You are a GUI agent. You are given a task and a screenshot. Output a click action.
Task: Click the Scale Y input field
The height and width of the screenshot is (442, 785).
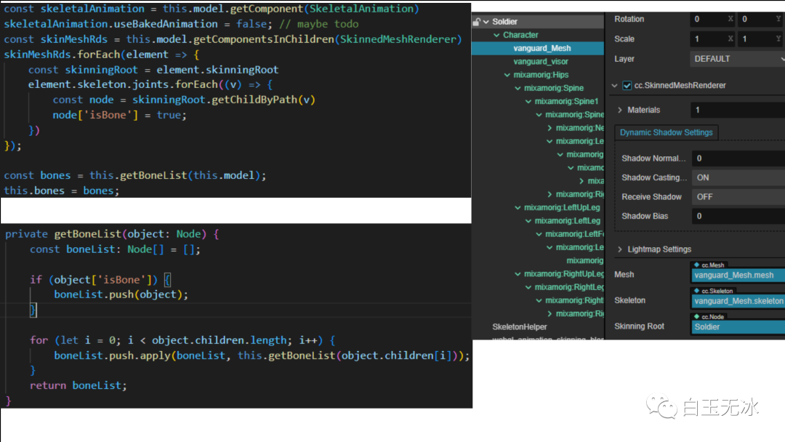(x=761, y=39)
